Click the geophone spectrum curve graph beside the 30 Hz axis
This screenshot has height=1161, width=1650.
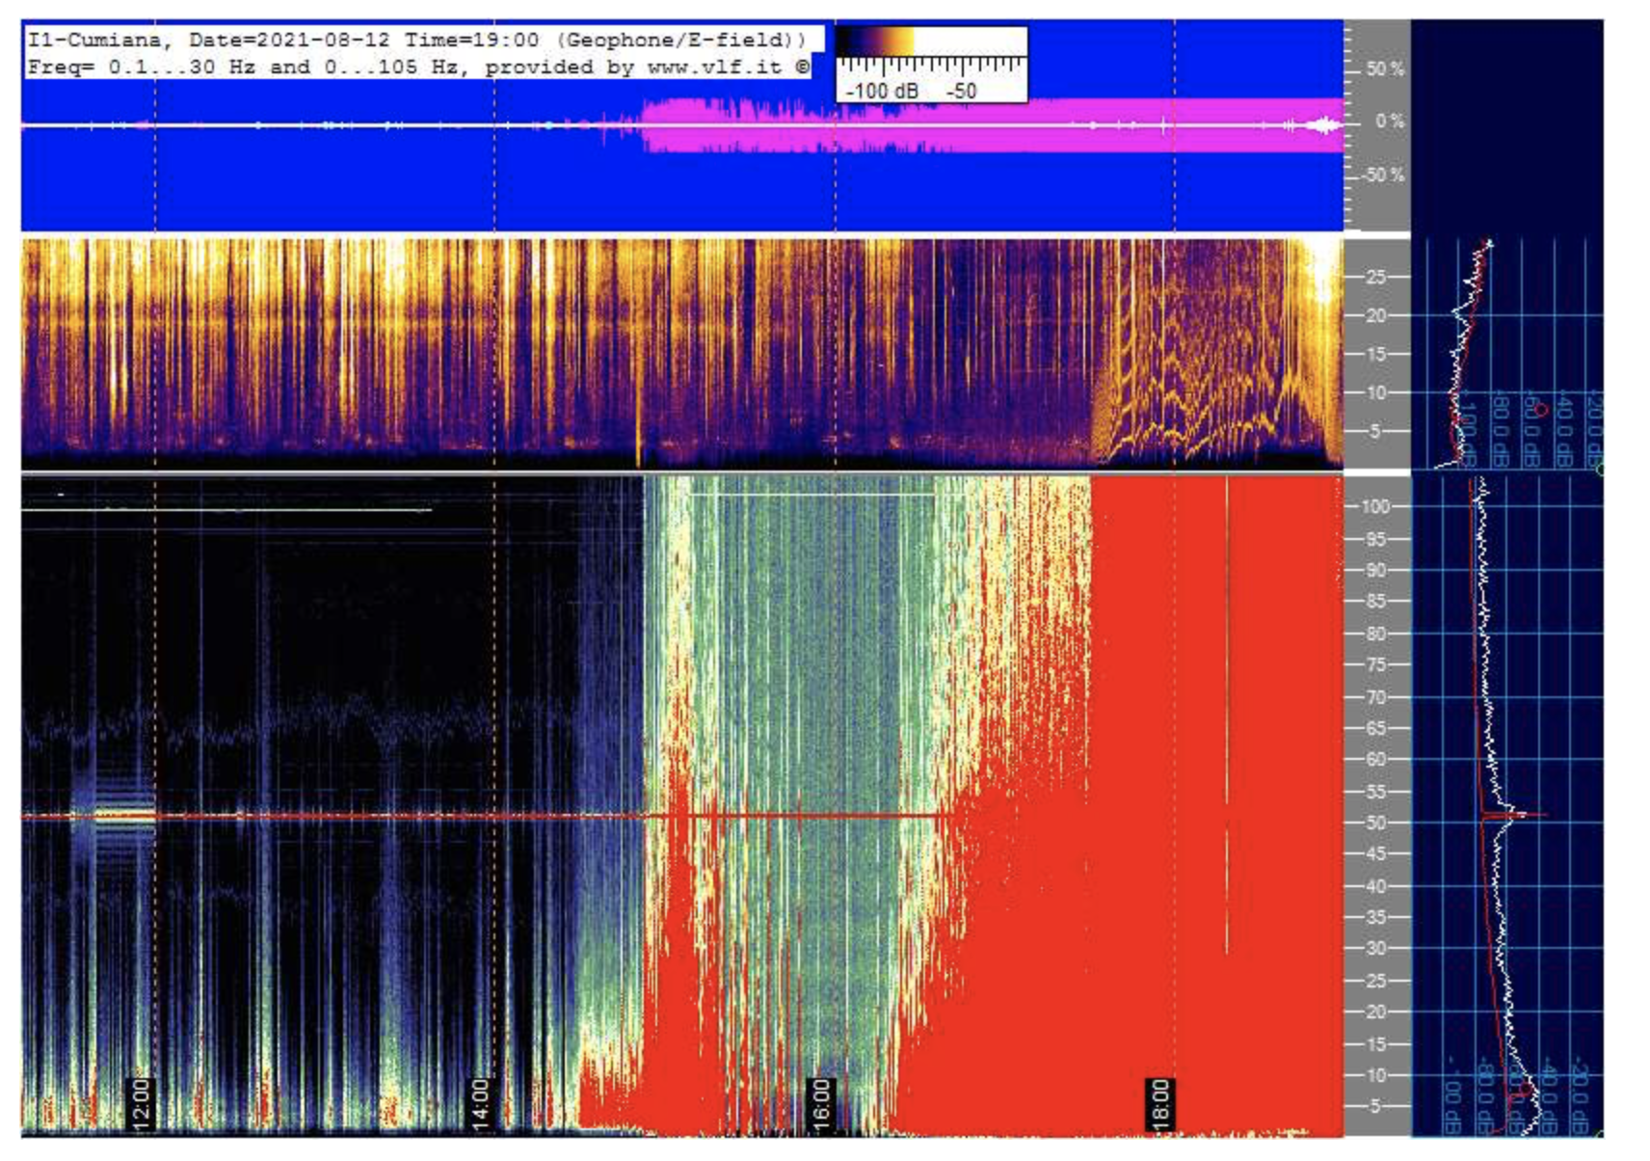click(x=1506, y=353)
